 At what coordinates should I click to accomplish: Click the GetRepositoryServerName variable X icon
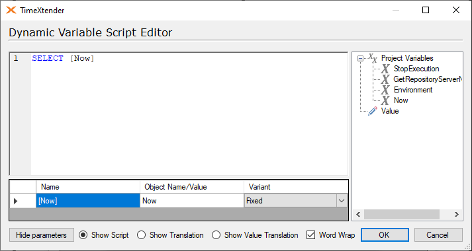(x=385, y=79)
